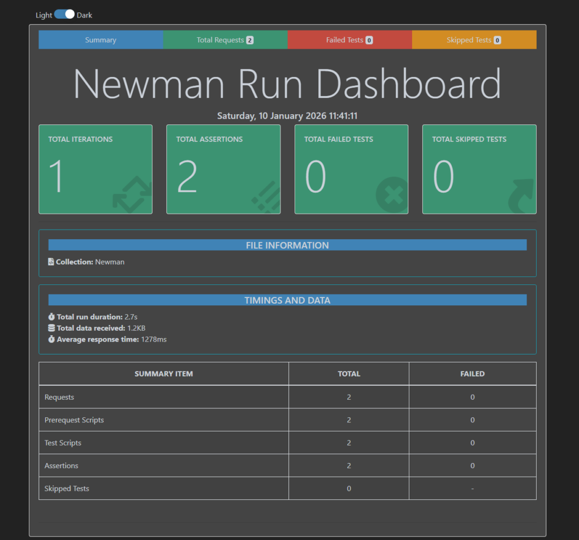This screenshot has width=579, height=540.
Task: Click the File Information header bar
Action: [287, 245]
